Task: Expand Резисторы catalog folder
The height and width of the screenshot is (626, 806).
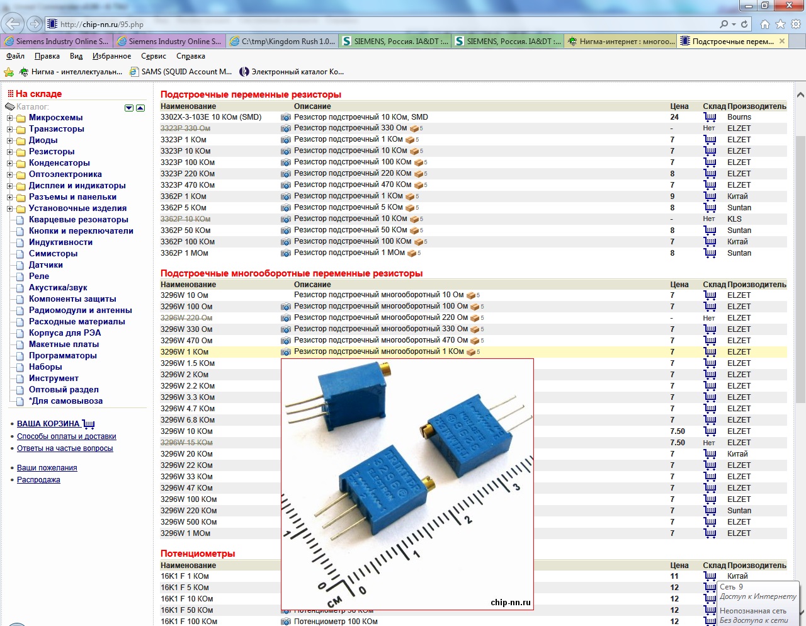Action: 9,152
